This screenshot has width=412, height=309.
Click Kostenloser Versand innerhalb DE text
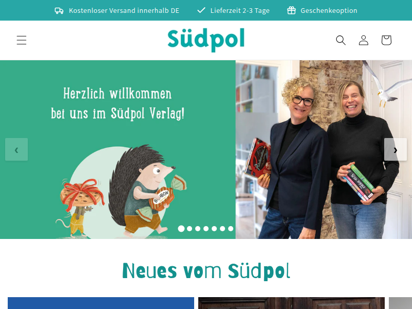124,10
